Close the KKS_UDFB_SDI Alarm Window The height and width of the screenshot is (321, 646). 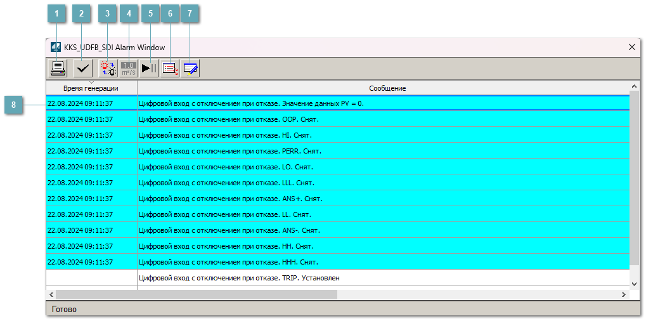[631, 48]
